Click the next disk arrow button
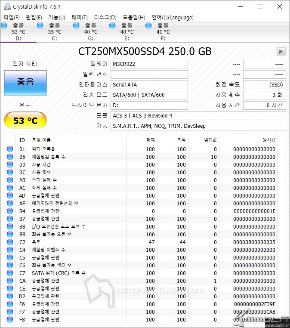Viewport: 290px width, 328px height. pyautogui.click(x=281, y=51)
